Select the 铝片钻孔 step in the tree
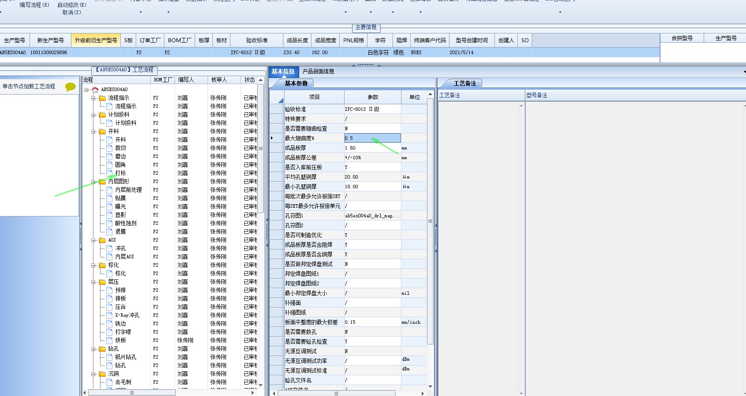746x396 pixels. click(126, 357)
